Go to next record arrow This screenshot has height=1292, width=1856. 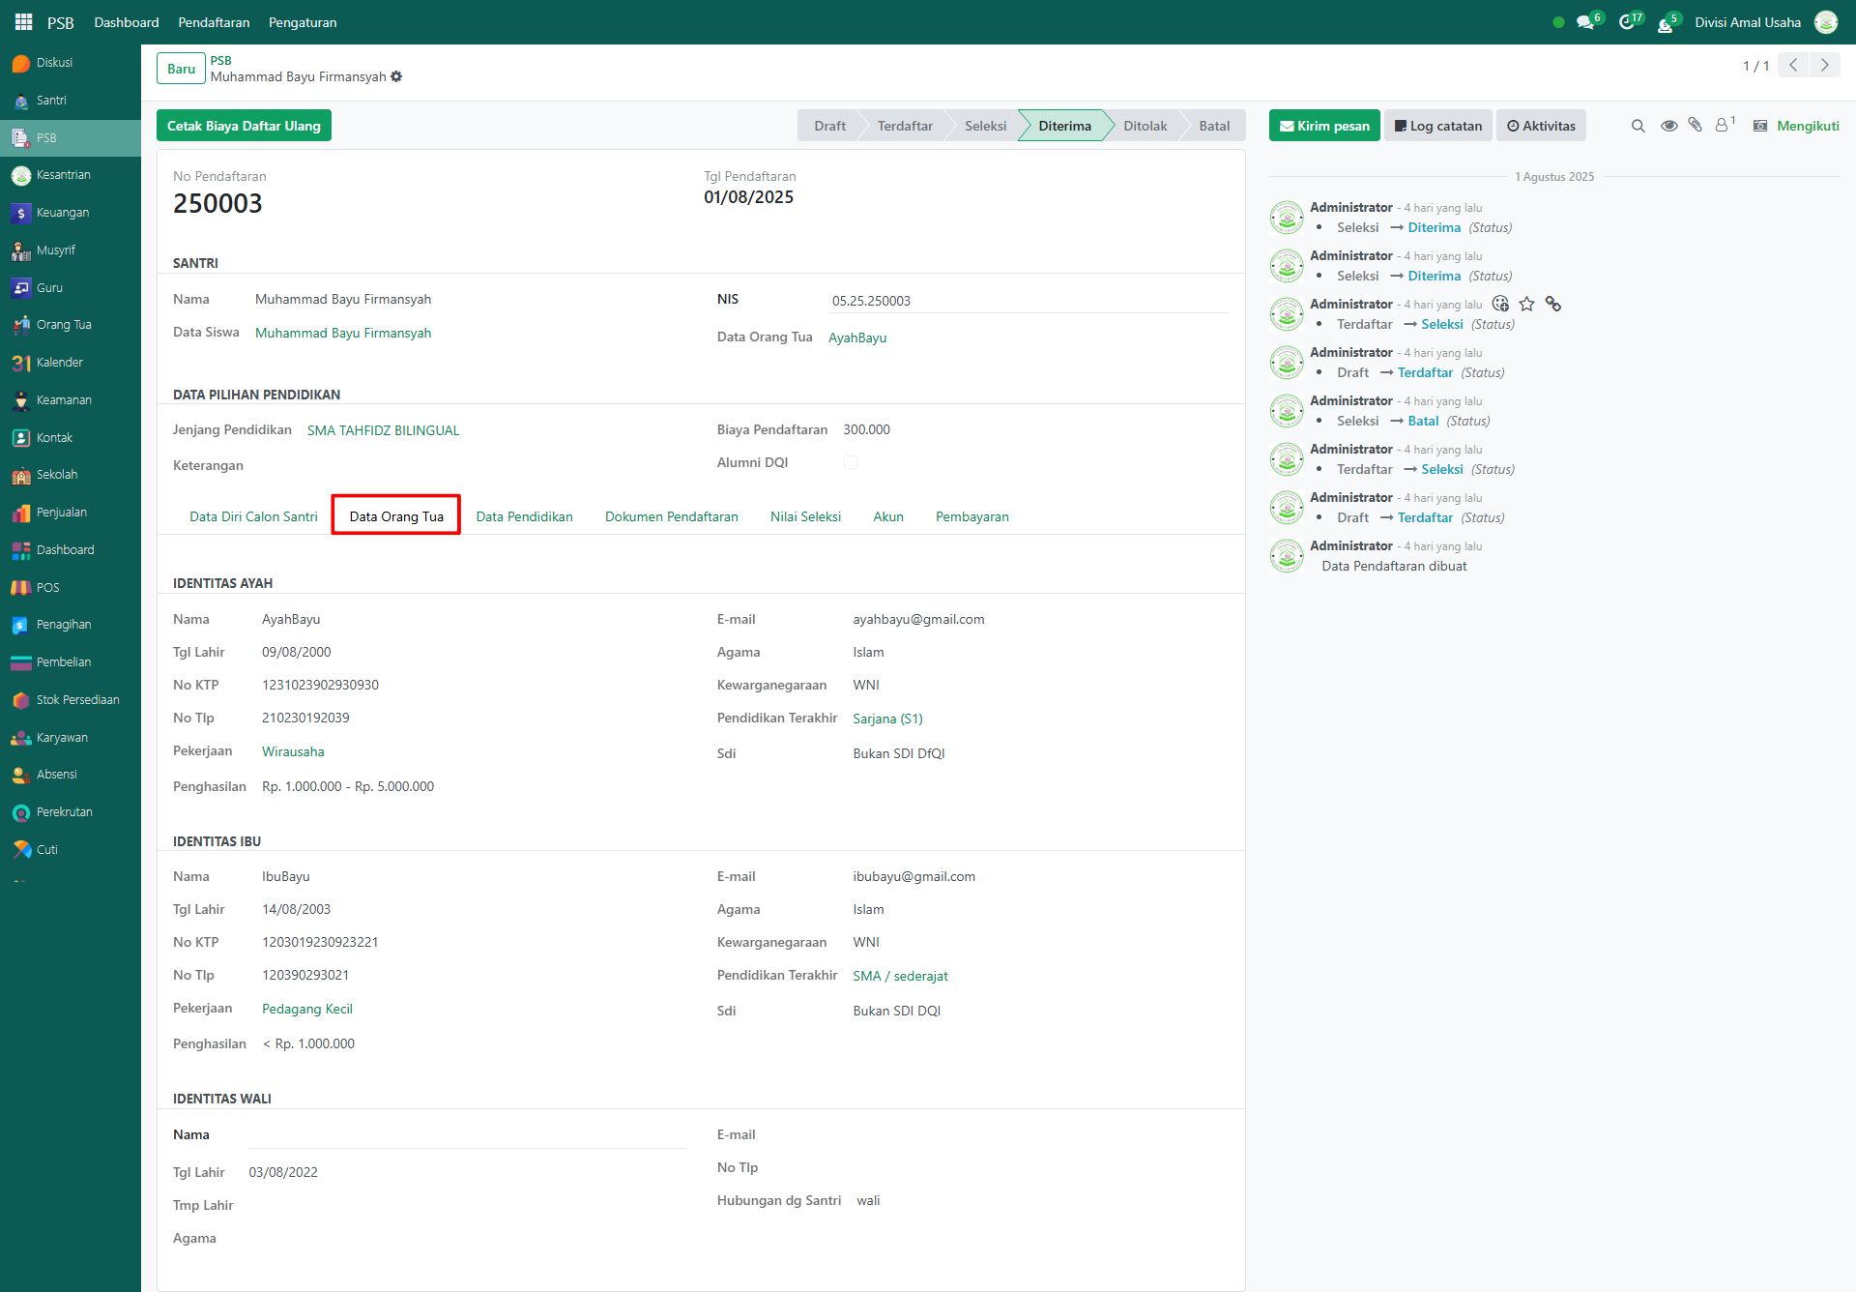click(1824, 65)
